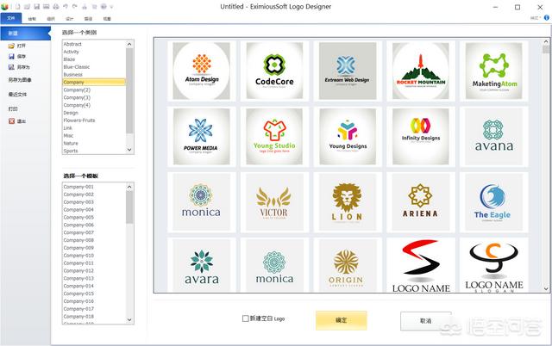Pick the ORIGIN logo thumbnail

347,264
